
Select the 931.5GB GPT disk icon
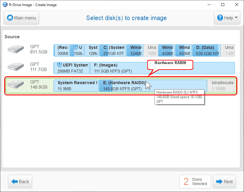16,49
